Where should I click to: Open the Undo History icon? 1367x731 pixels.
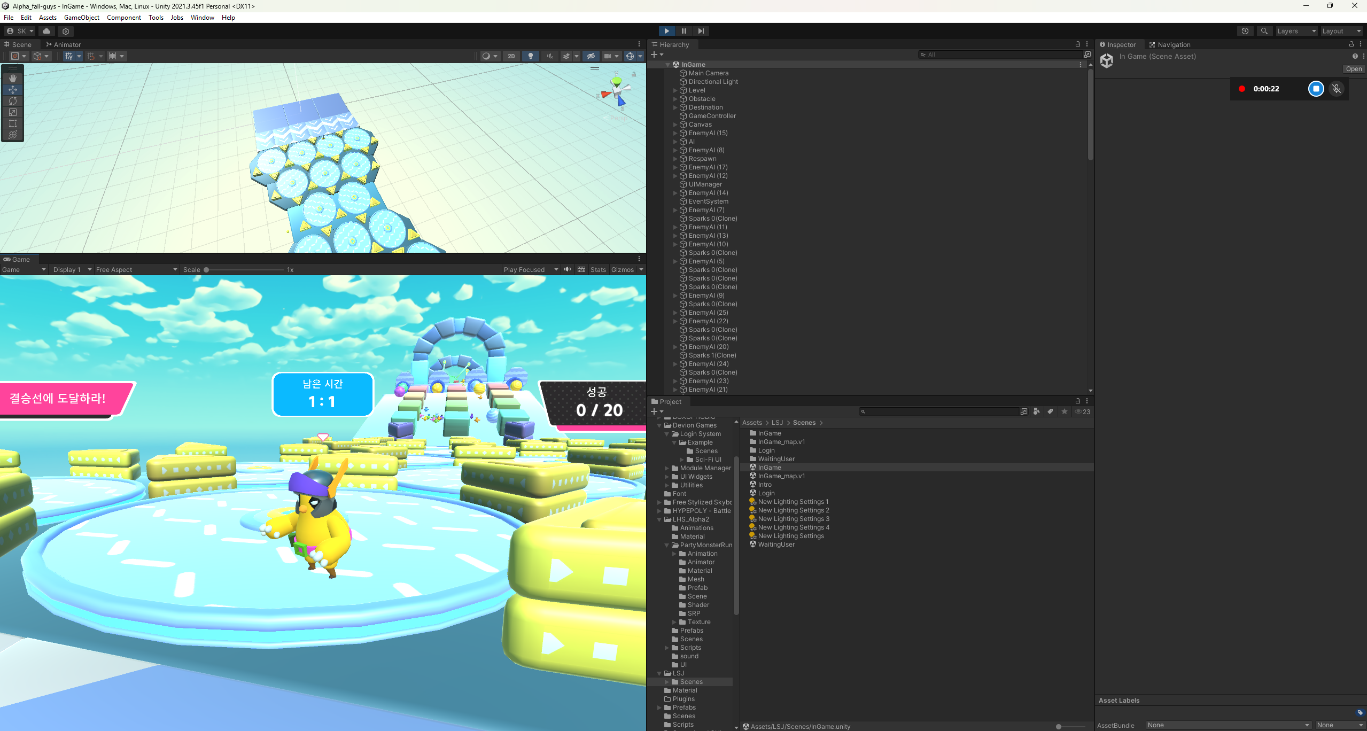tap(1245, 31)
